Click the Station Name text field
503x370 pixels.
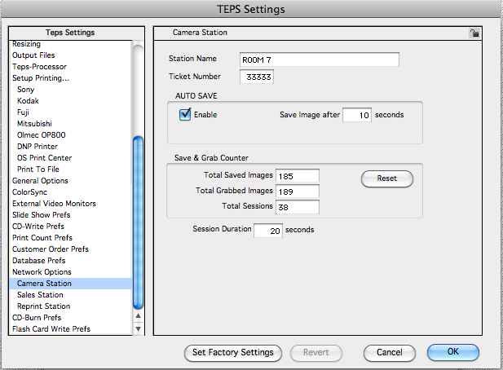[x=320, y=59]
